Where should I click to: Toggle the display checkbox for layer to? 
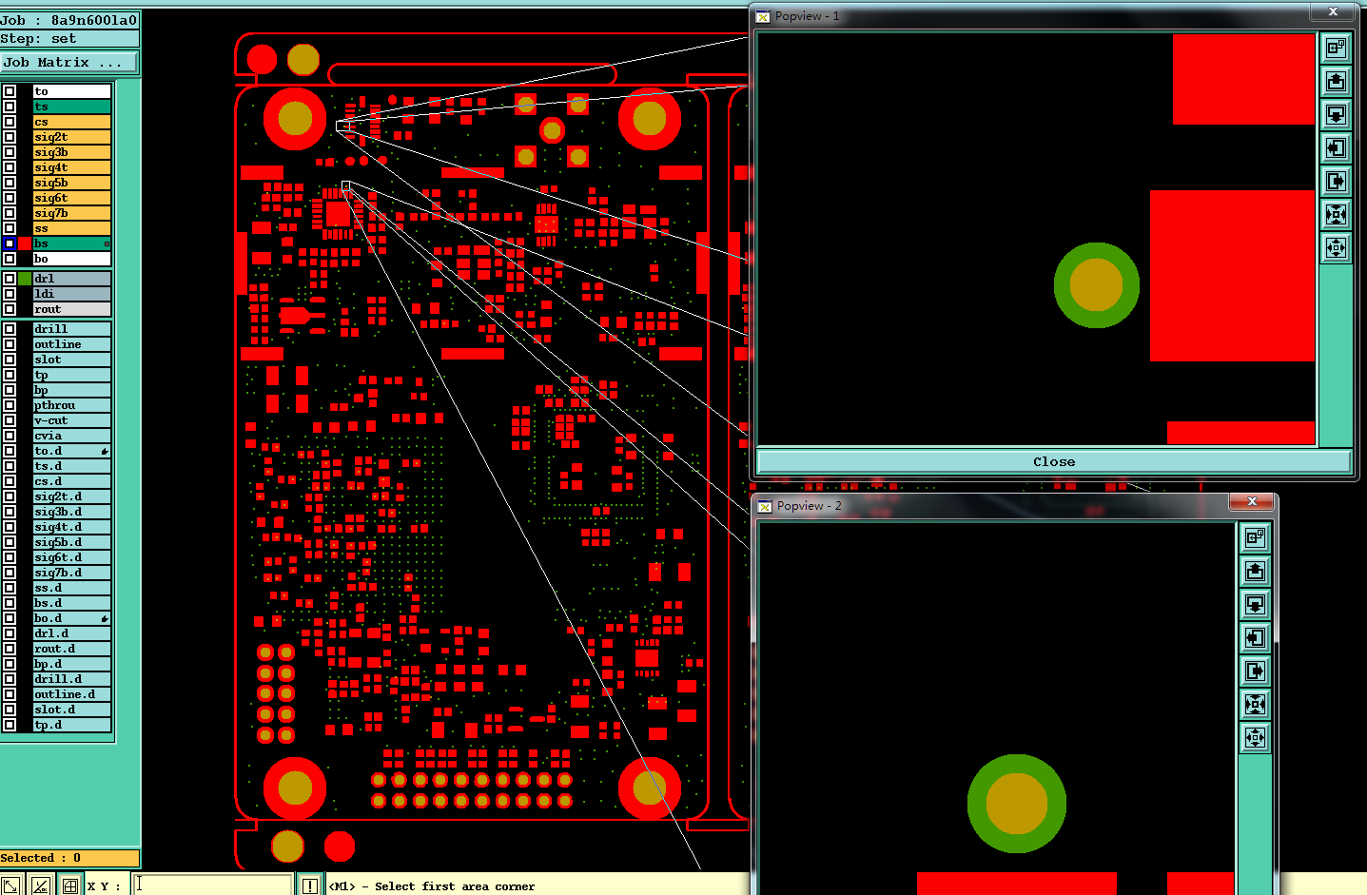tap(10, 91)
